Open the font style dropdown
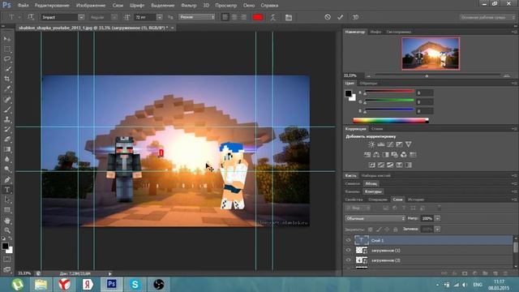519x292 pixels. (114, 17)
